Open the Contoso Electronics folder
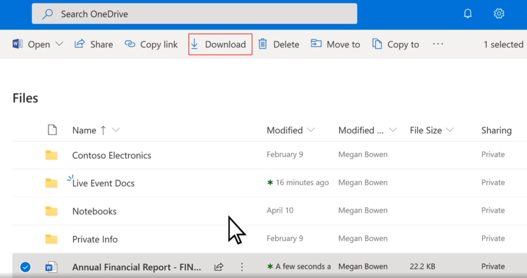The width and height of the screenshot is (527, 278). pyautogui.click(x=112, y=155)
